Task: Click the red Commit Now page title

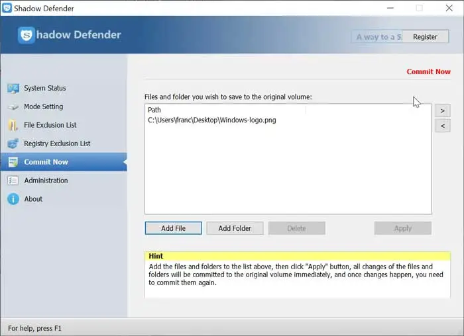Action: (428, 71)
